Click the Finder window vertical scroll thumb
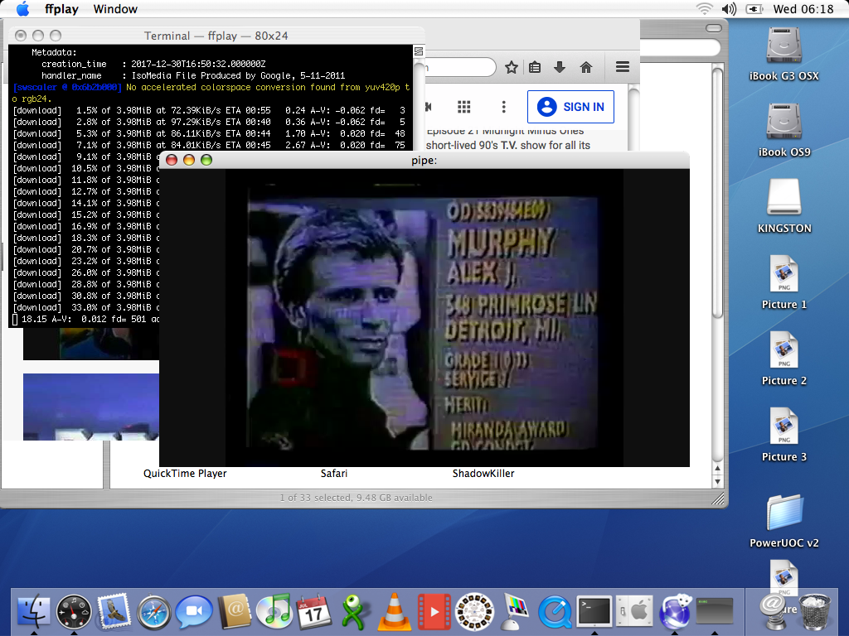849x636 pixels. (x=717, y=192)
